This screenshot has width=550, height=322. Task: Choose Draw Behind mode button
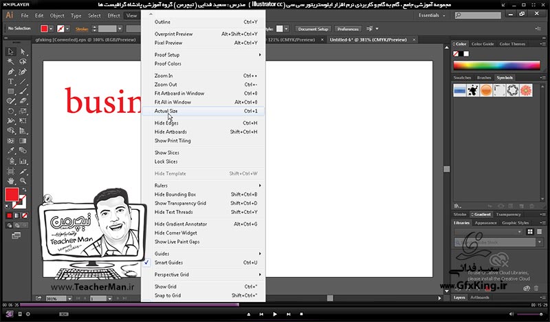pos(16,226)
